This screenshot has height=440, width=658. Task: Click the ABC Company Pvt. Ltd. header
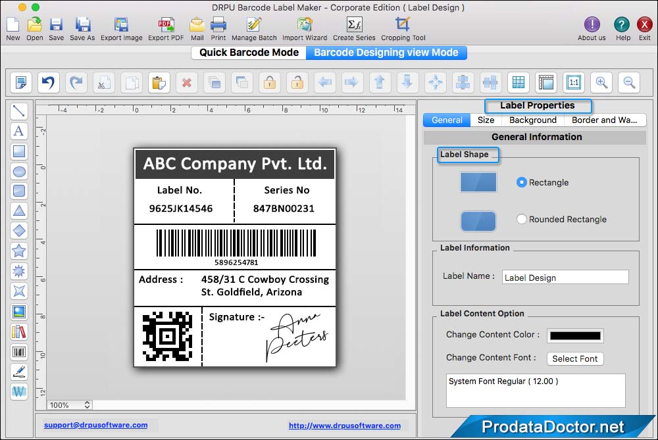(x=235, y=164)
